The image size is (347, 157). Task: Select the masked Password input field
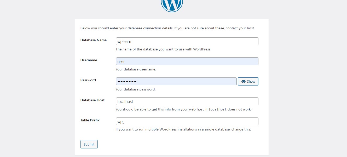[176, 81]
